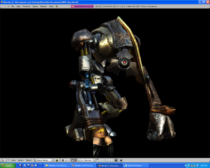Click the game engine icon beside Help
The image size is (210, 168).
pos(56,6)
